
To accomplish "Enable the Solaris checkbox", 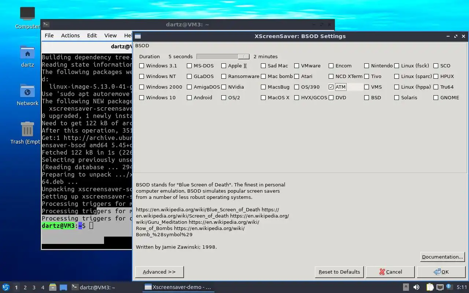I will [x=396, y=98].
